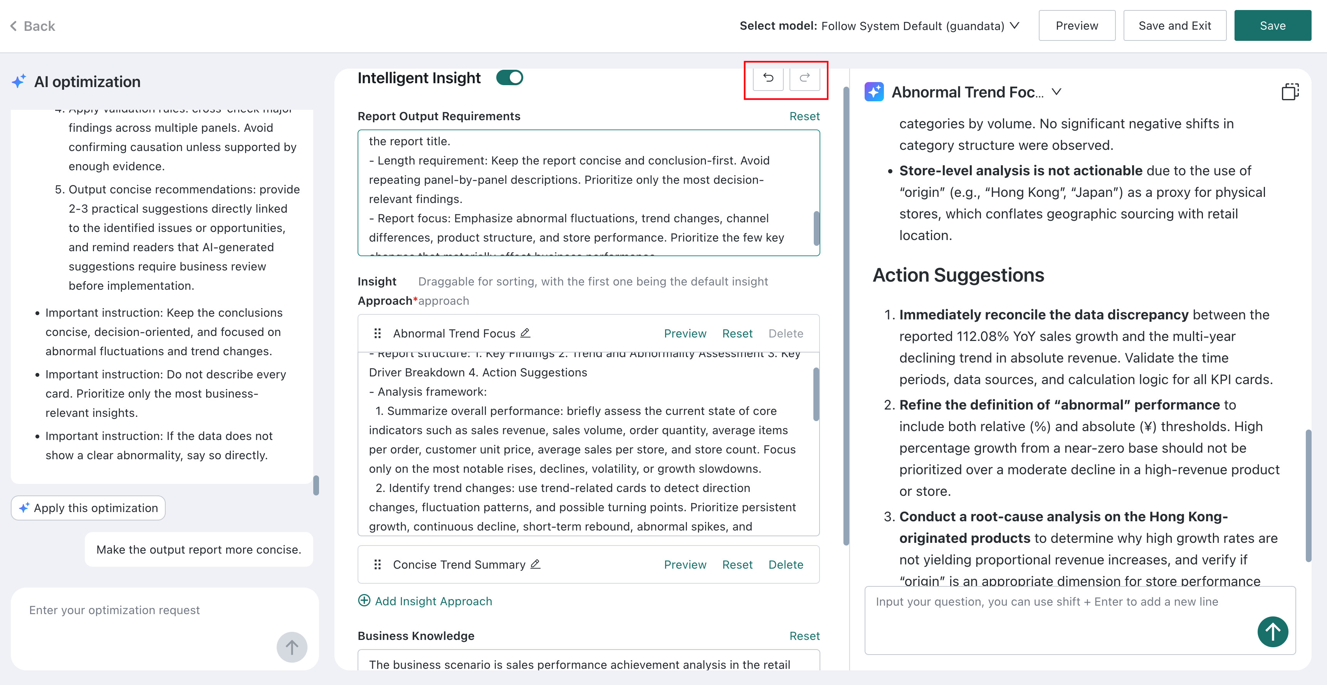Apply this optimization suggestion

[x=88, y=508]
